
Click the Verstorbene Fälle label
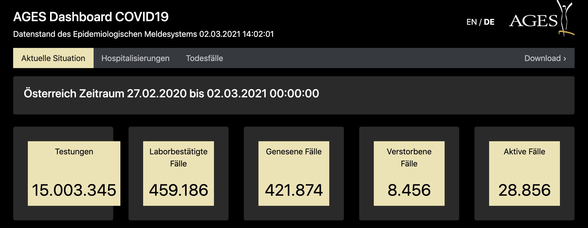tap(409, 158)
